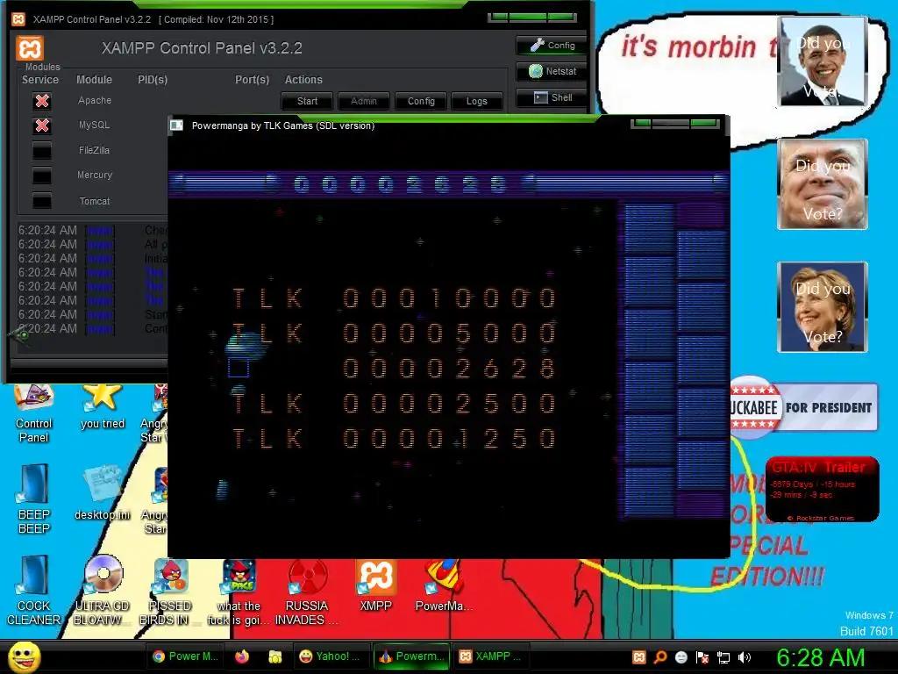This screenshot has width=898, height=674.
Task: Open the Apache row's Config button
Action: (x=421, y=101)
